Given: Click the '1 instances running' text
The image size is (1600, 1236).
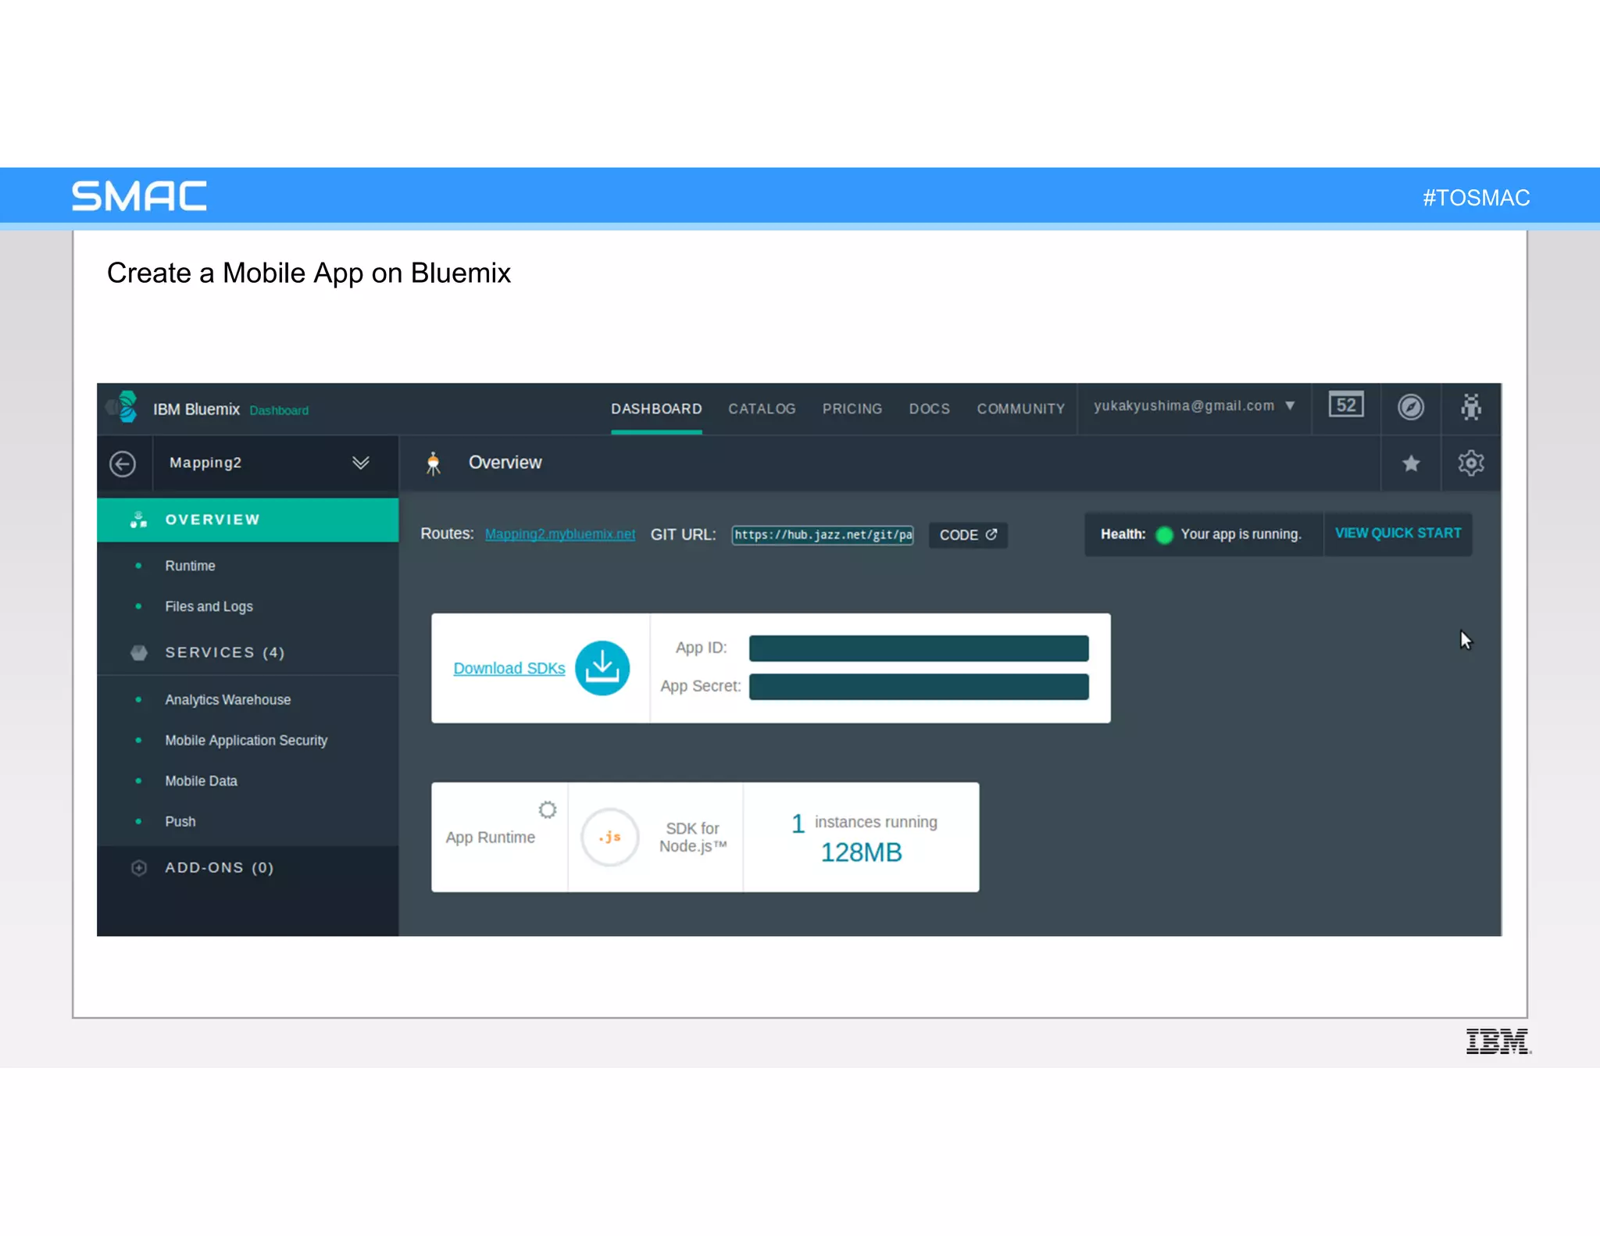Looking at the screenshot, I should tap(864, 823).
